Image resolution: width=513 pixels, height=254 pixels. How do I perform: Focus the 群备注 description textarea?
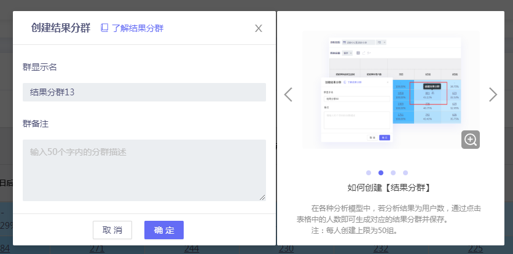coord(144,170)
